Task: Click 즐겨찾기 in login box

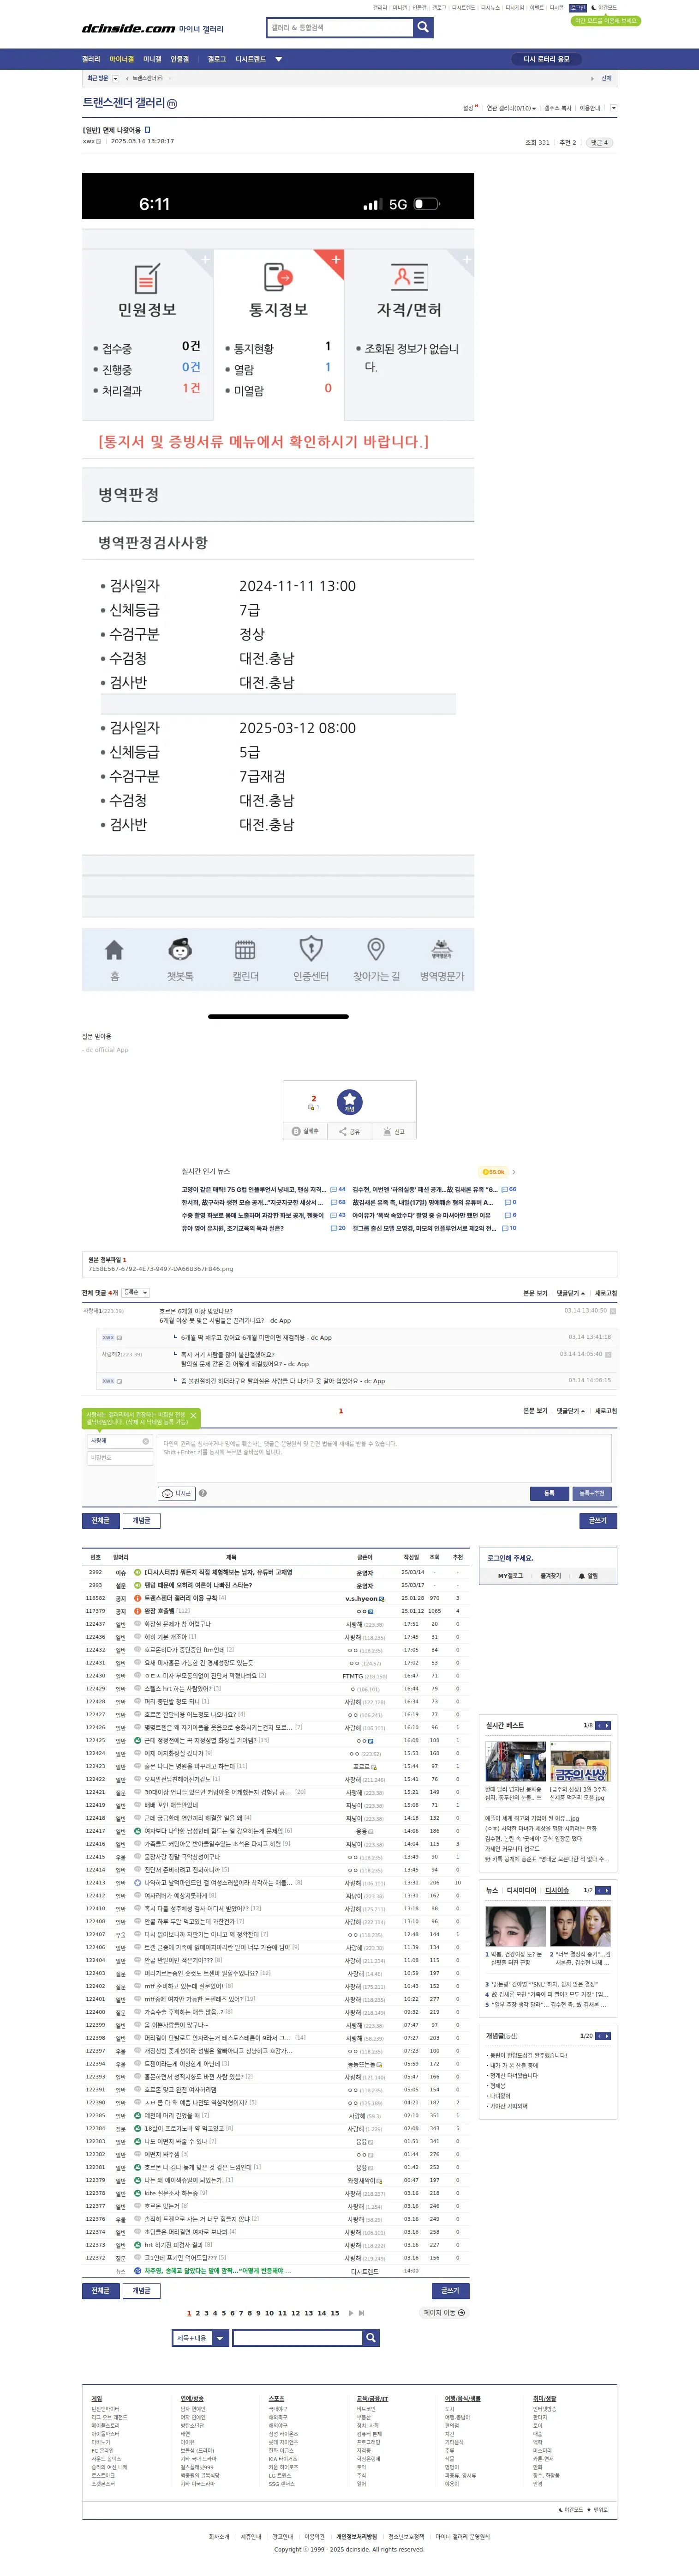Action: [x=551, y=1575]
